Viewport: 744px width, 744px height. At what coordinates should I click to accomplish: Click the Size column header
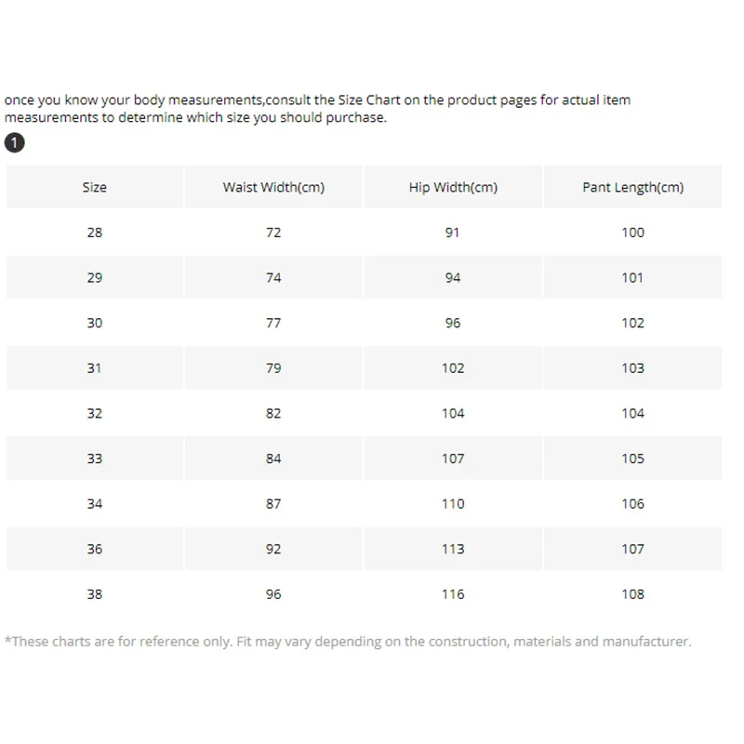tap(95, 187)
